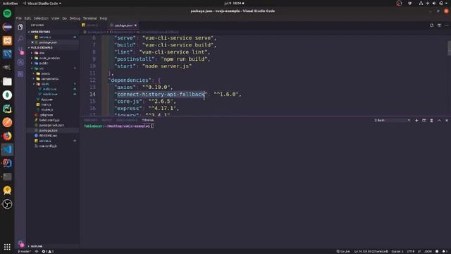The height and width of the screenshot is (254, 451).
Task: Open the Manage gear in activity bar
Action: [x=20, y=244]
